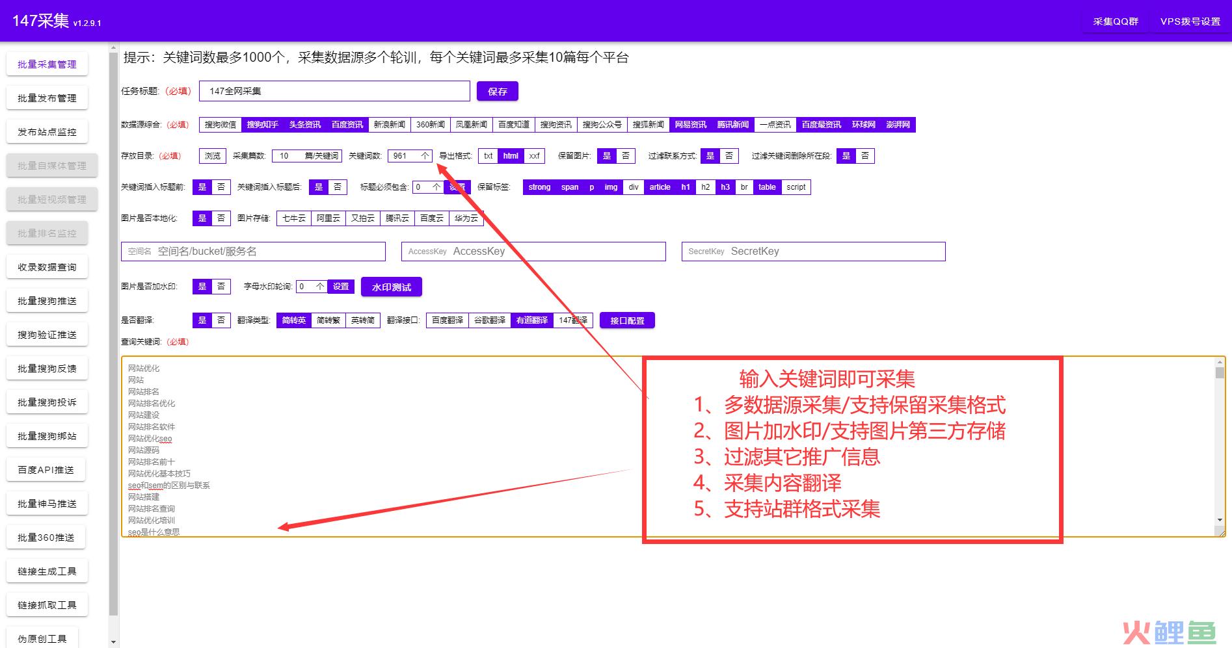
Task: Click the 水印测试 button
Action: (x=392, y=287)
